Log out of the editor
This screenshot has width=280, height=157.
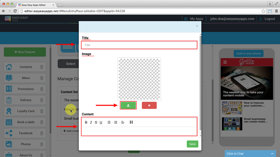coord(267,19)
